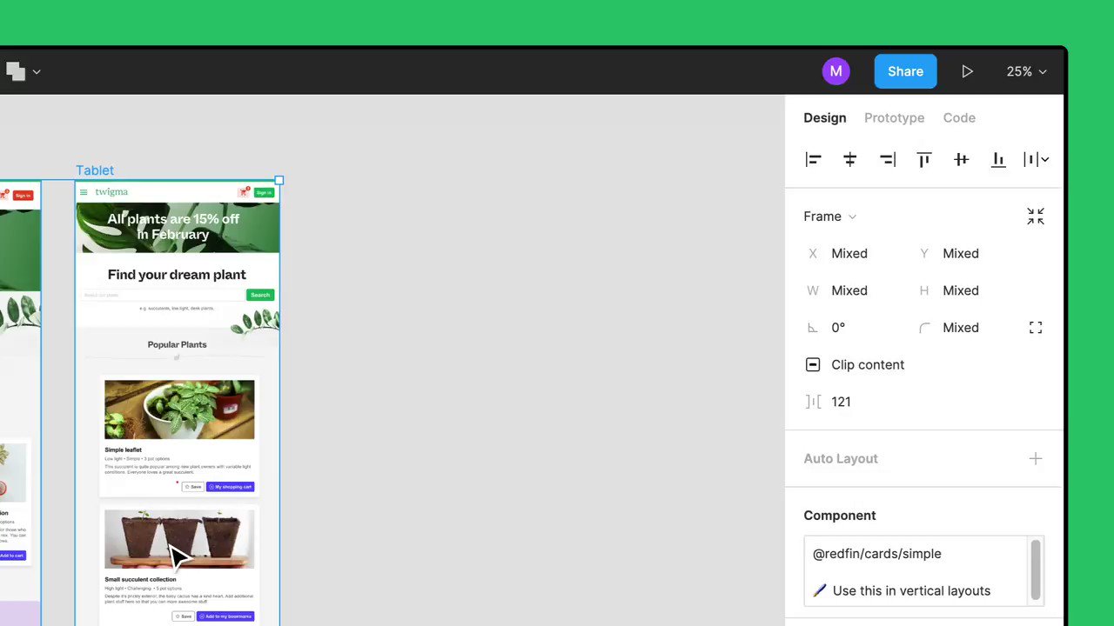This screenshot has height=626, width=1114.
Task: Switch to the Design tab
Action: pyautogui.click(x=825, y=117)
